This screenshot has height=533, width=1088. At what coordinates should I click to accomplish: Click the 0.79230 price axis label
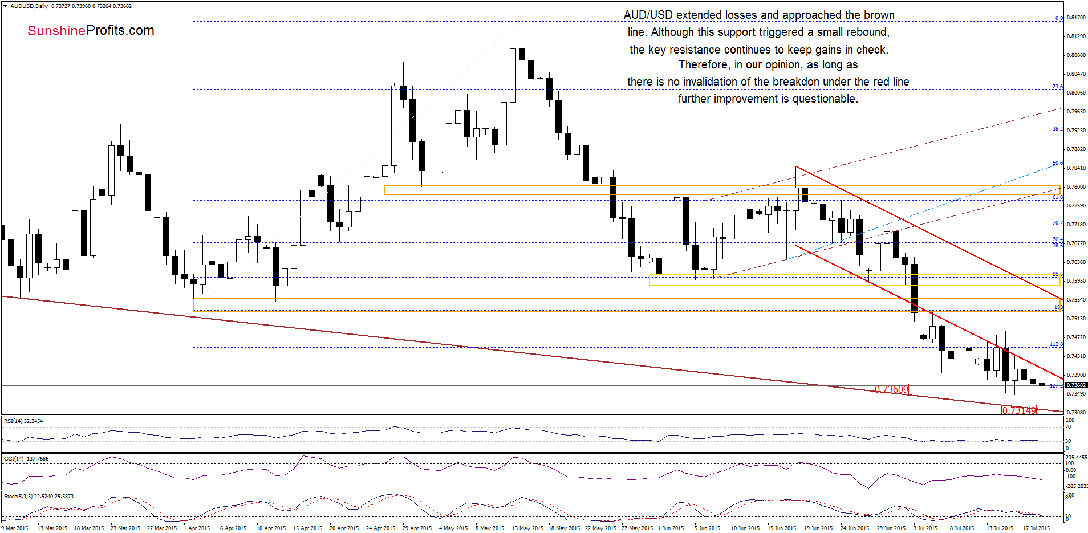click(x=1076, y=131)
